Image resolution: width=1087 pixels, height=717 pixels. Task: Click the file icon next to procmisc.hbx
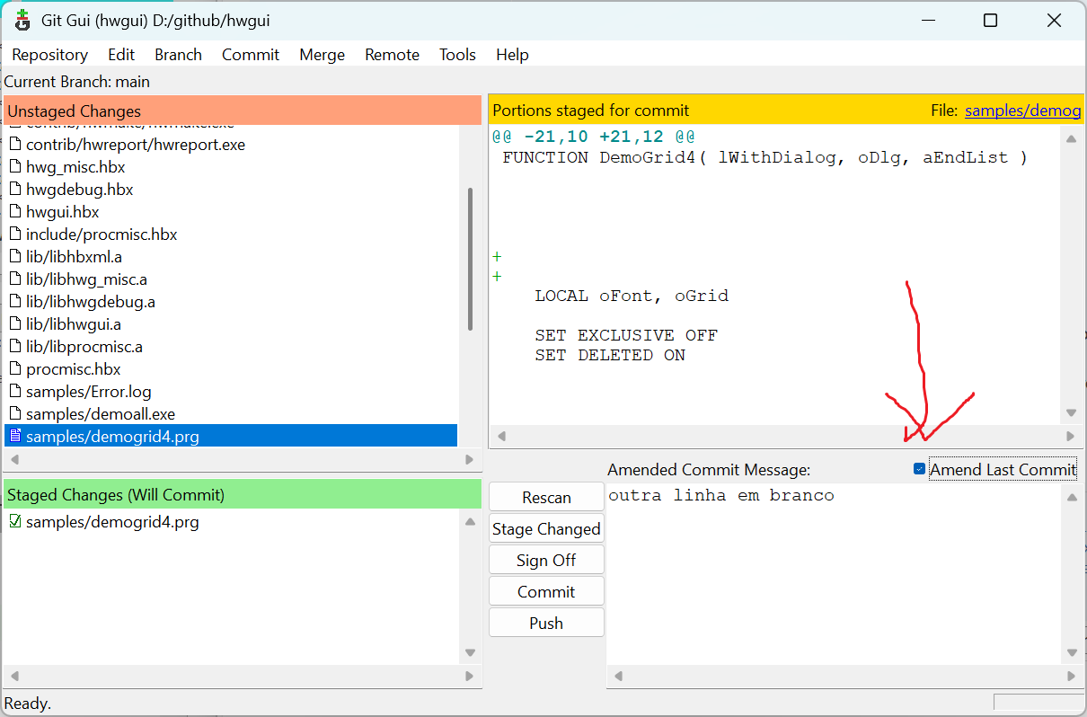pos(14,369)
